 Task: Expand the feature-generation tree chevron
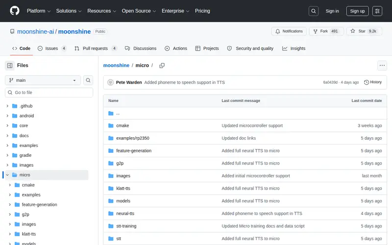(10, 204)
